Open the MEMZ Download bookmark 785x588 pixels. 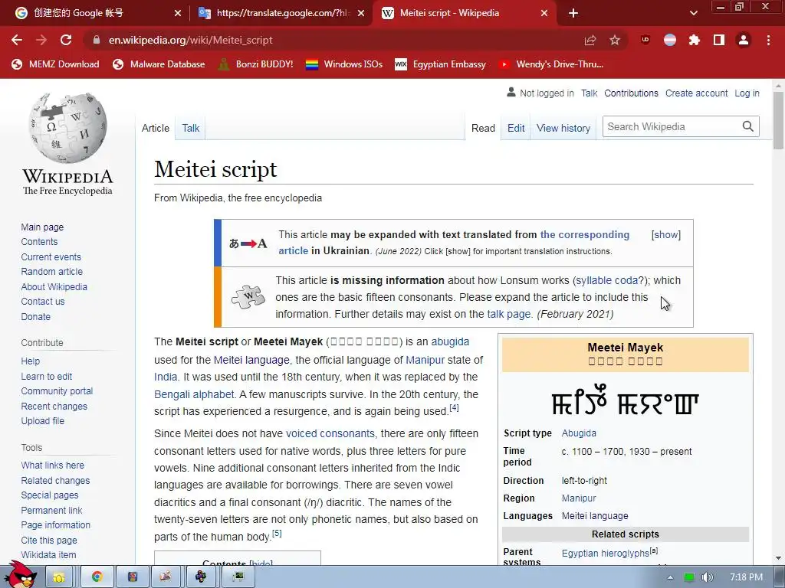[55, 64]
